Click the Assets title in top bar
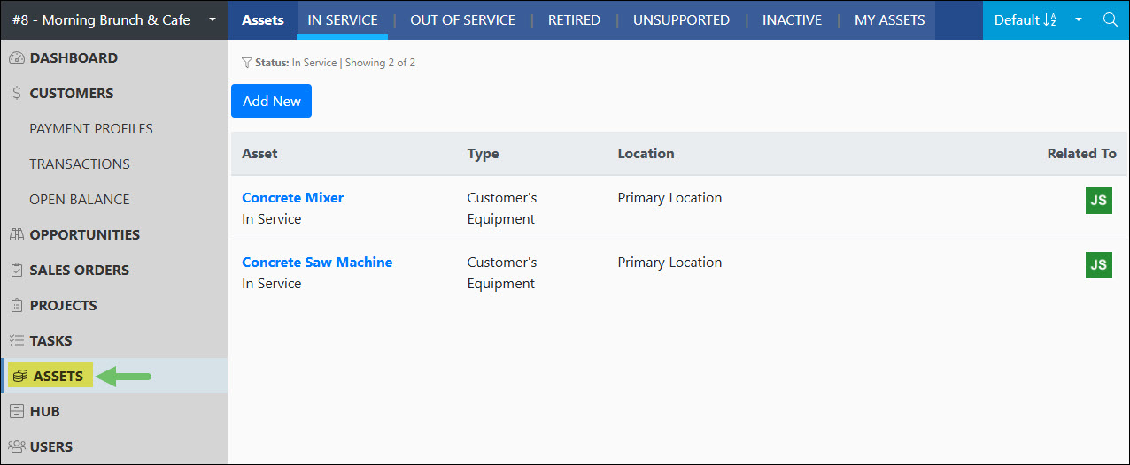Screen dimensions: 1130x465 262,19
